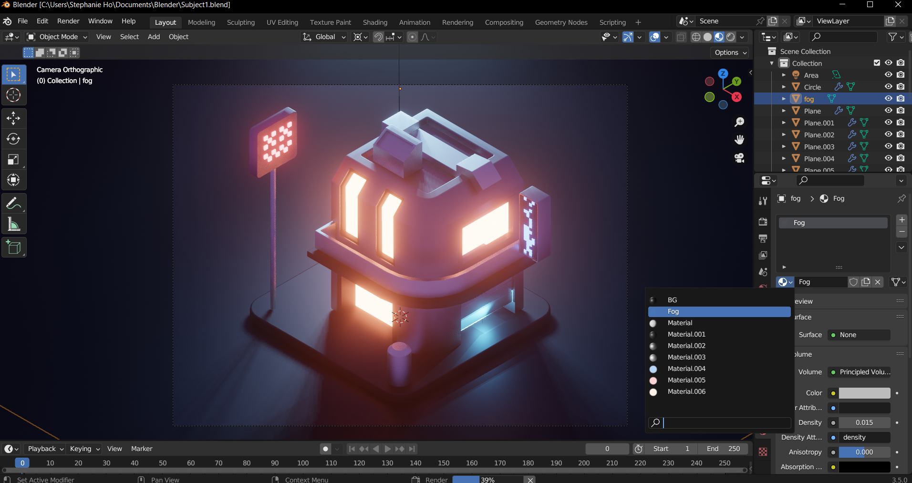Image resolution: width=912 pixels, height=483 pixels.
Task: Click the Surface None shader button
Action: 859,335
